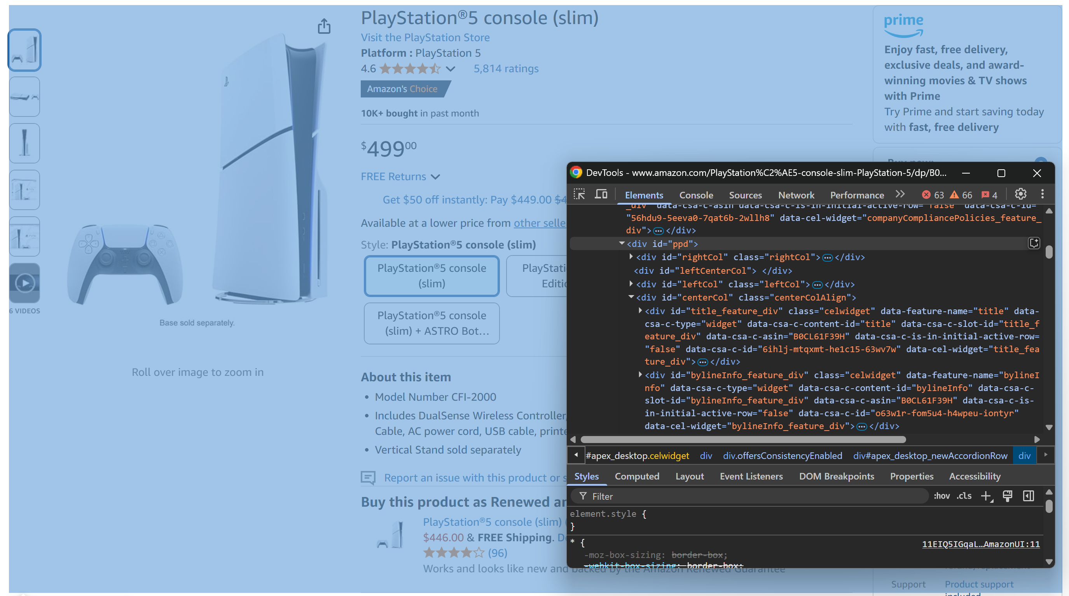This screenshot has height=596, width=1069.
Task: Open the Network tab
Action: (796, 195)
